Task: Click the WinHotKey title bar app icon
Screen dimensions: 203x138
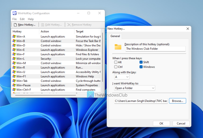Action: click(x=15, y=13)
